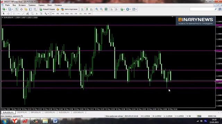Select the Fibonacci Retracement tool
This screenshot has width=222, height=124.
point(32,14)
